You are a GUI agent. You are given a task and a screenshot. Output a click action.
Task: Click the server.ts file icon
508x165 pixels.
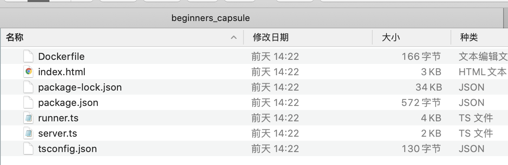(x=28, y=133)
